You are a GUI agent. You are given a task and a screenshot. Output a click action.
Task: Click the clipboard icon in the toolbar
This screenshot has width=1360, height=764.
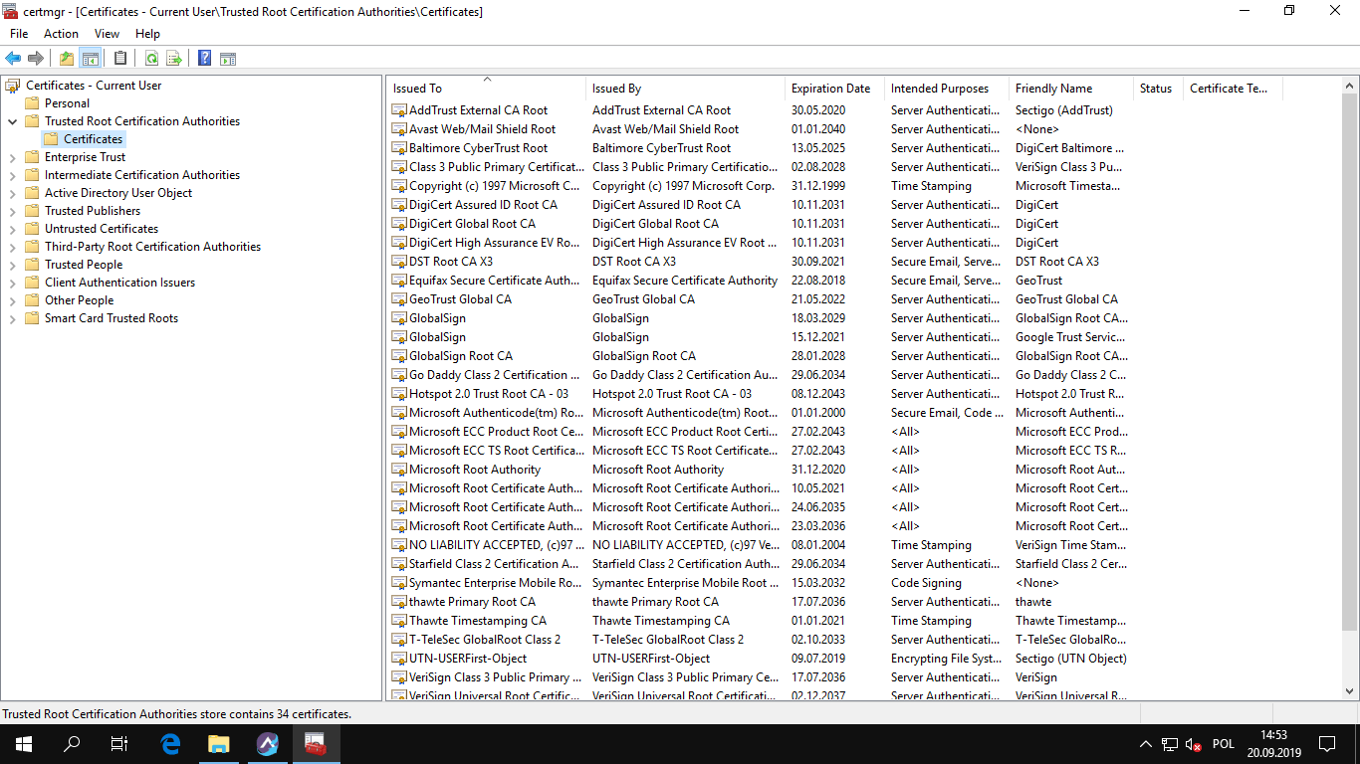tap(120, 59)
